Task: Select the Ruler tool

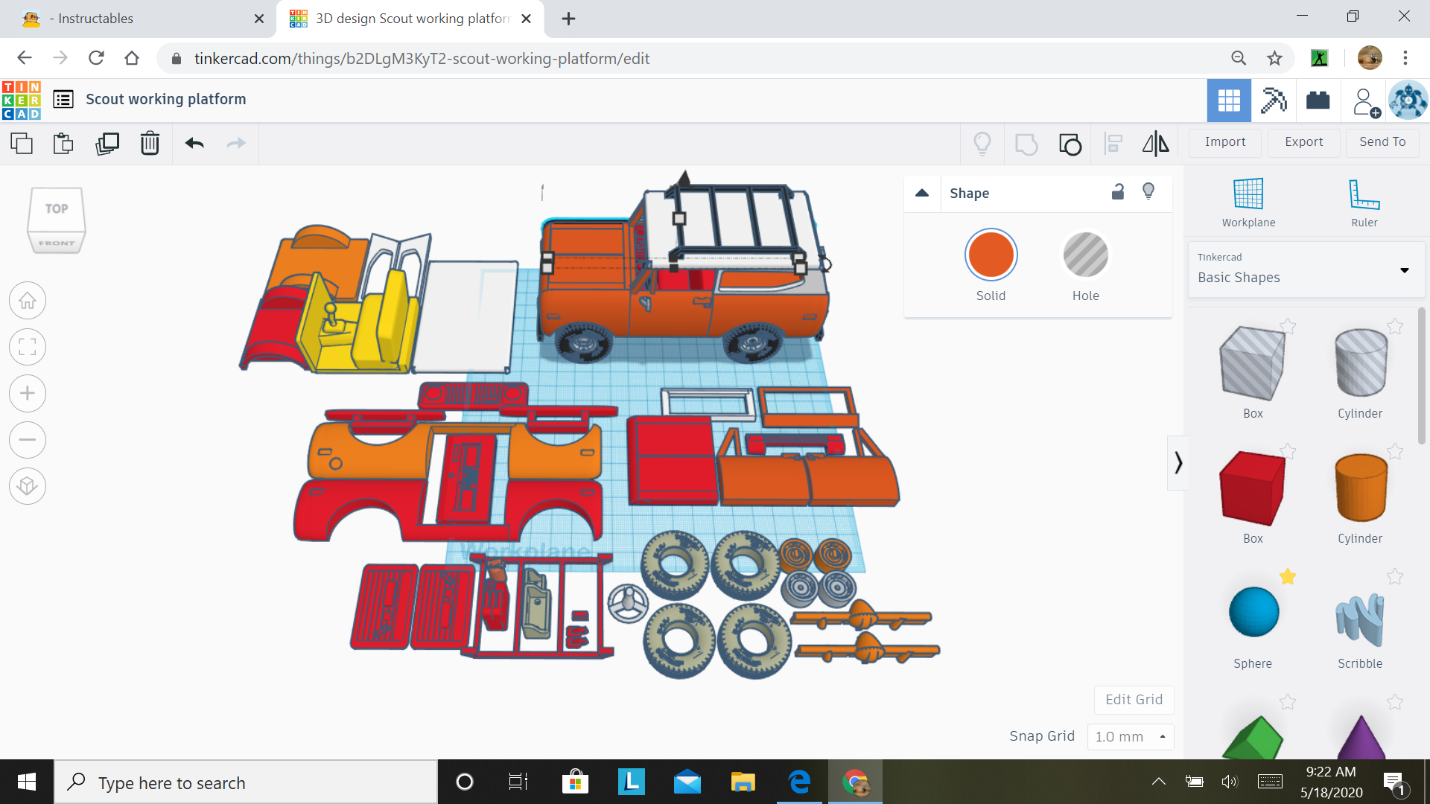Action: (1363, 201)
